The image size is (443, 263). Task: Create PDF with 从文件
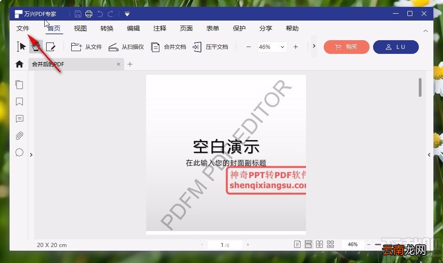pyautogui.click(x=86, y=47)
